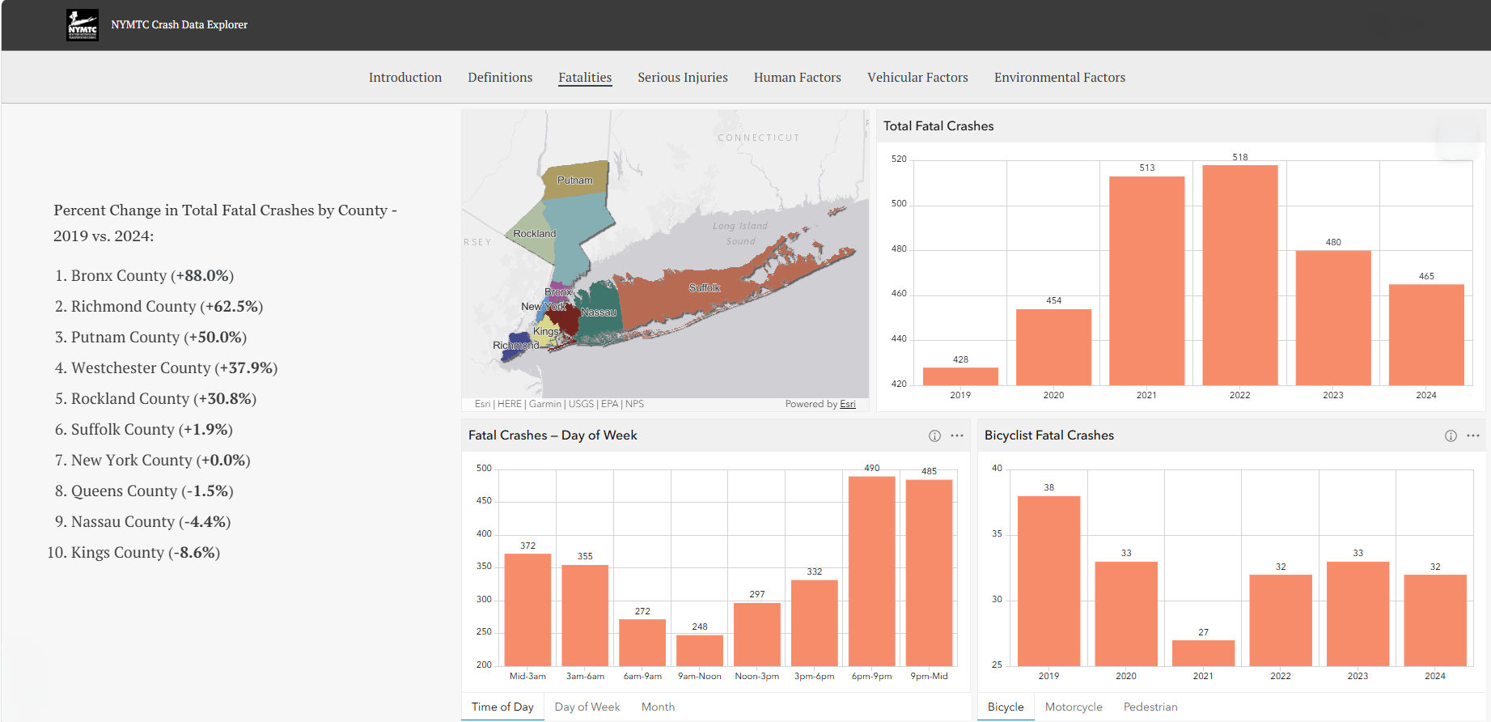Open more options for Fatal Crashes Day chart
Screen dimensions: 1491x722
(957, 435)
